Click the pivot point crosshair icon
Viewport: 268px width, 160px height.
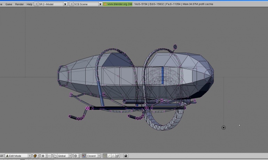pyautogui.click(x=43, y=156)
